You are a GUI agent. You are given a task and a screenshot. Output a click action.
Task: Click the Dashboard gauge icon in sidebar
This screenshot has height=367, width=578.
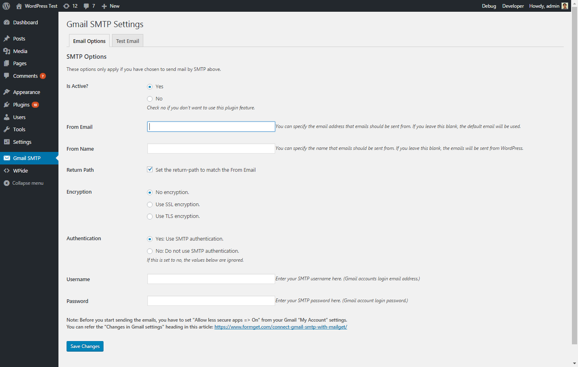[x=6, y=23]
